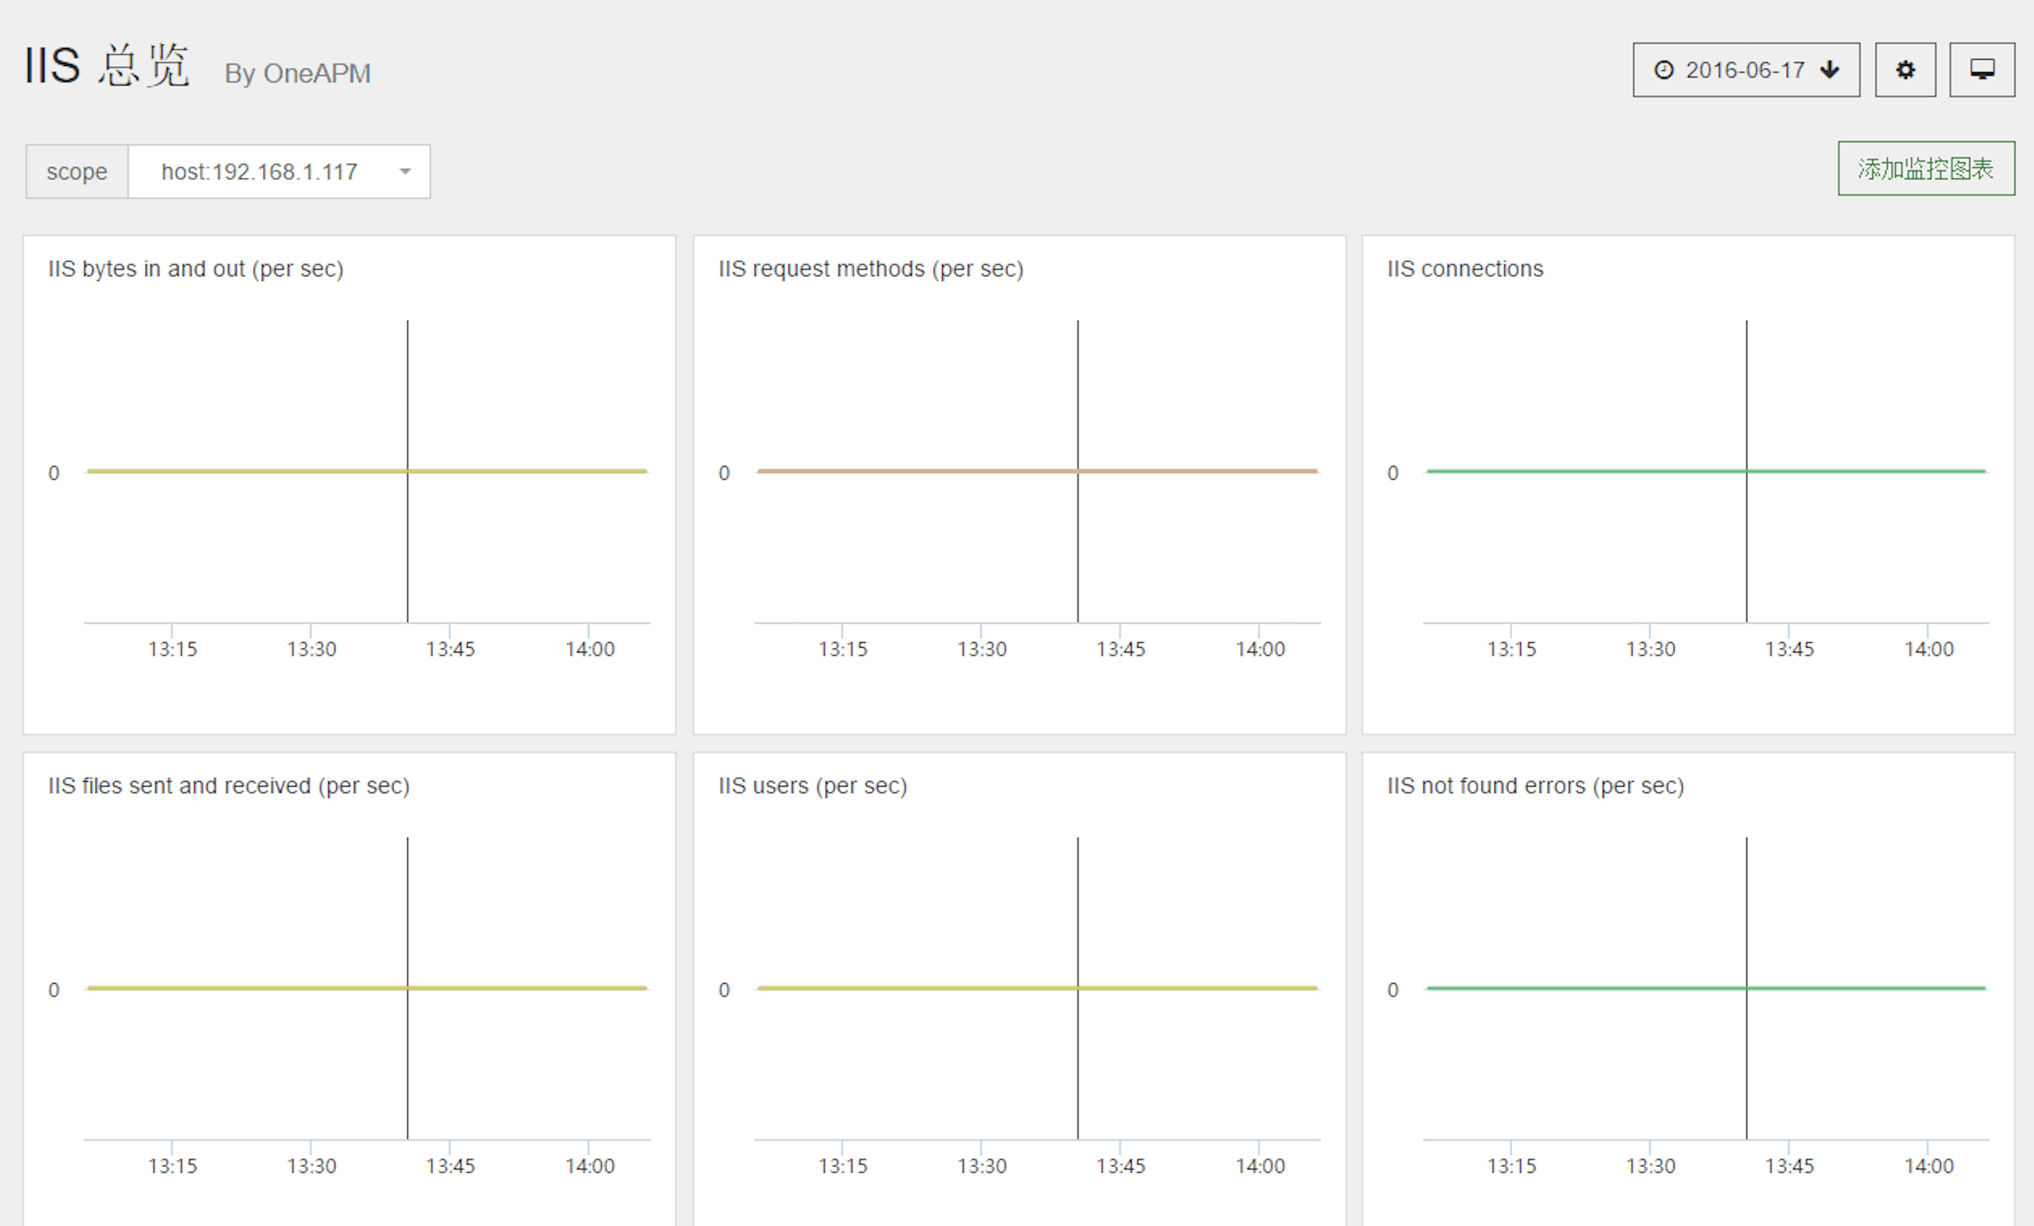This screenshot has width=2034, height=1226.
Task: Click the 'IIS request methods (per sec)' chart title
Action: pyautogui.click(x=870, y=269)
